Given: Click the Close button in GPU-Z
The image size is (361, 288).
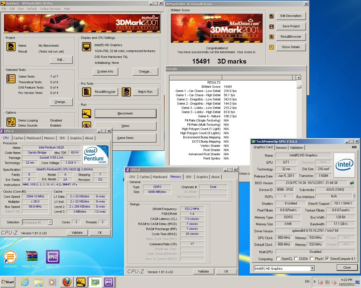Looking at the screenshot, I should pyautogui.click(x=347, y=267).
